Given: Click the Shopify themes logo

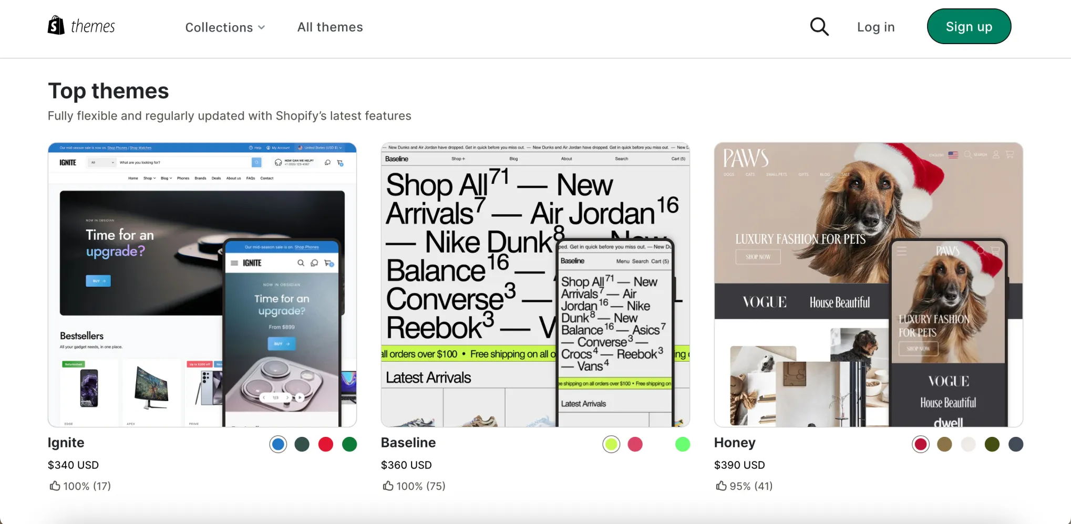Looking at the screenshot, I should 81,26.
